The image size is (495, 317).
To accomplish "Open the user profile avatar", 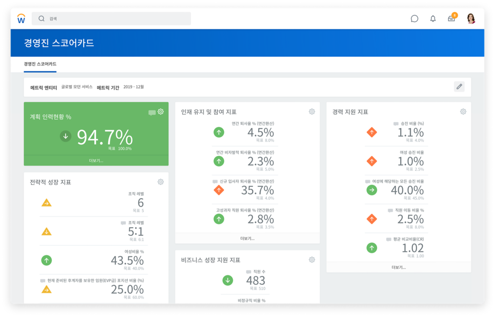I will click(471, 18).
